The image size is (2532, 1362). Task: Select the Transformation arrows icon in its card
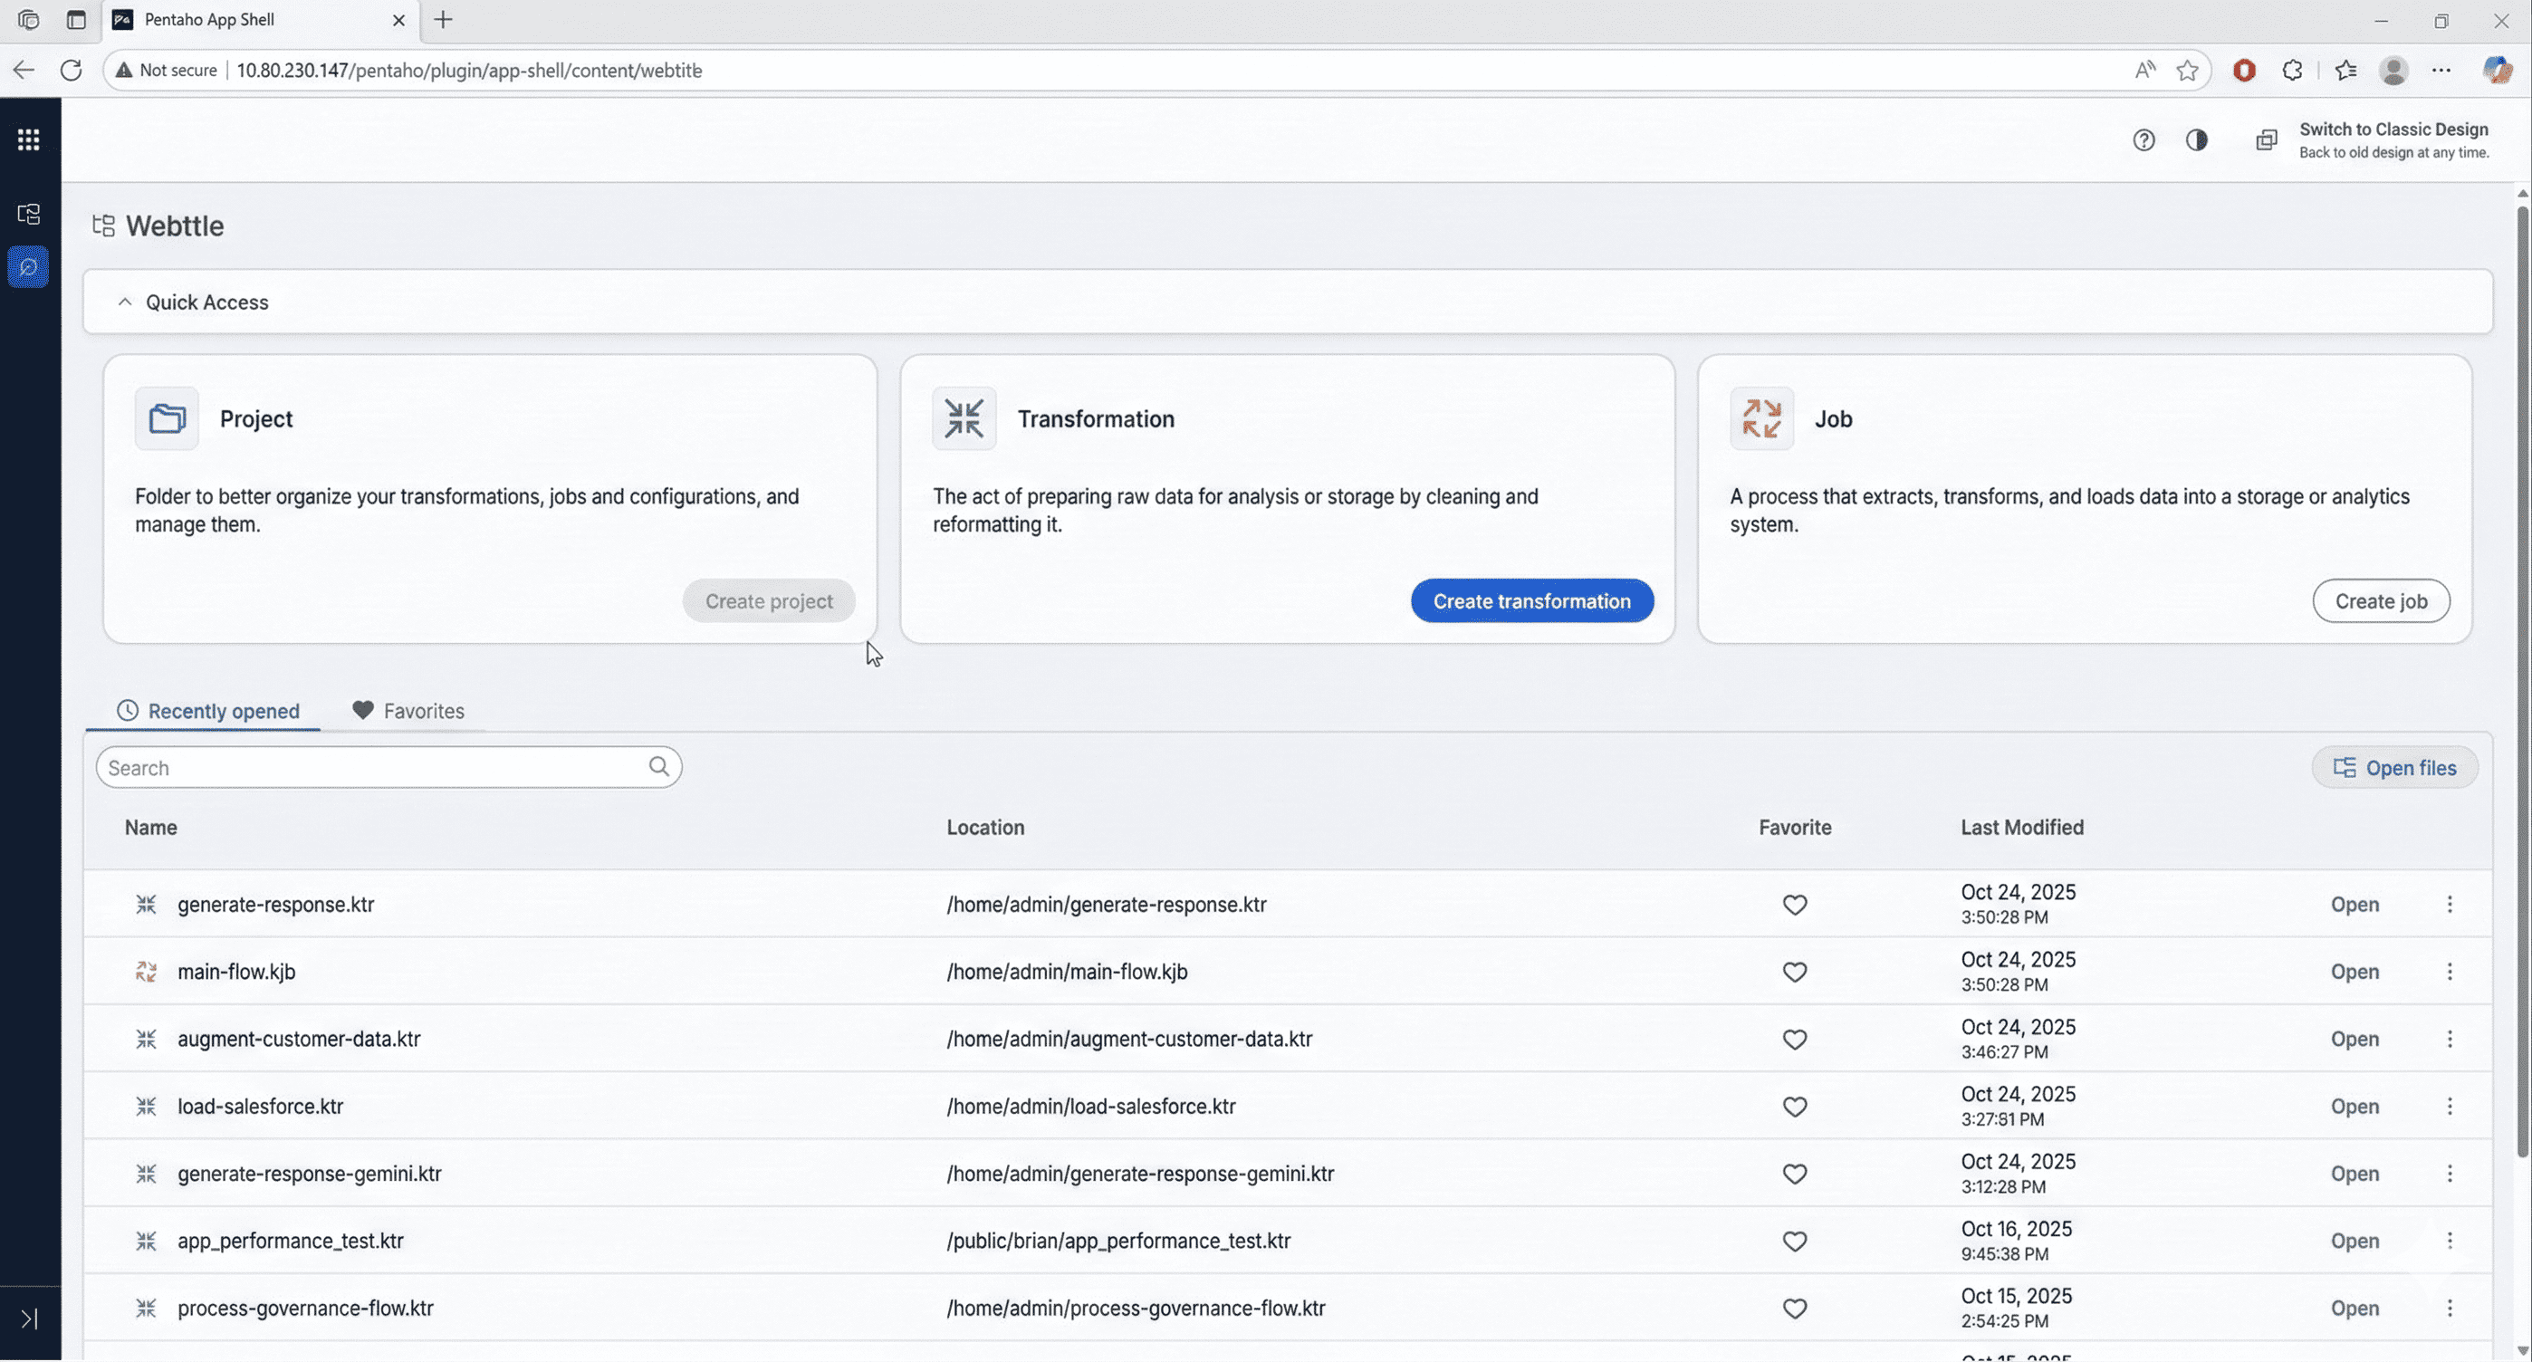pos(964,417)
